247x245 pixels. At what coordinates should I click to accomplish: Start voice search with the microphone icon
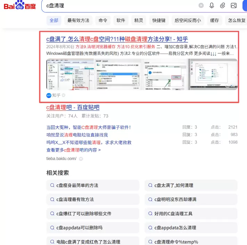(x=212, y=6)
